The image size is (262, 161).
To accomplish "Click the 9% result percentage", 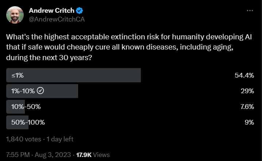I will pos(249,122).
